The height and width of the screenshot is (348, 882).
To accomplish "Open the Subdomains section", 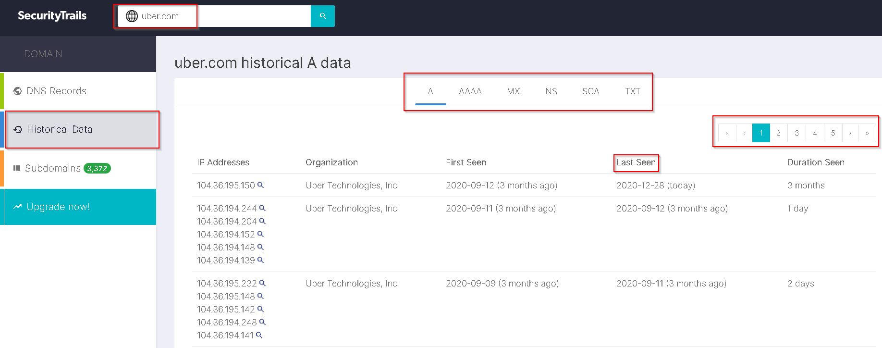I will point(53,168).
